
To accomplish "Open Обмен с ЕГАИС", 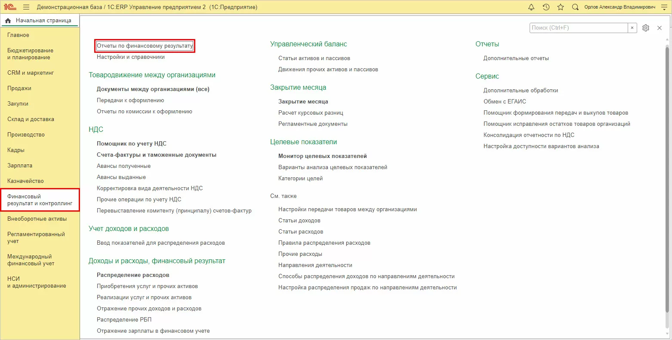I will [x=505, y=102].
